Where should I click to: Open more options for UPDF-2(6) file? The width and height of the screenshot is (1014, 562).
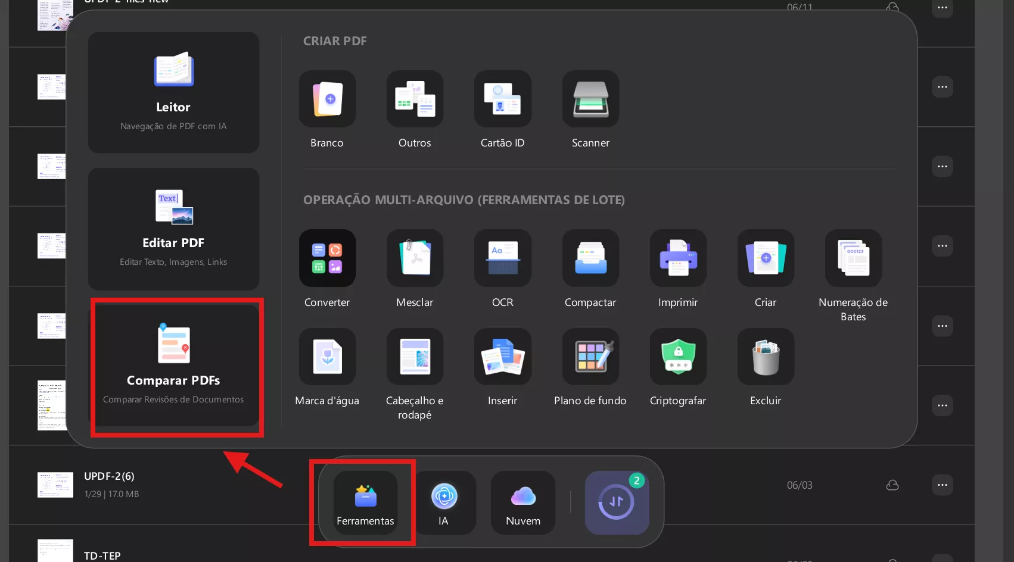943,485
